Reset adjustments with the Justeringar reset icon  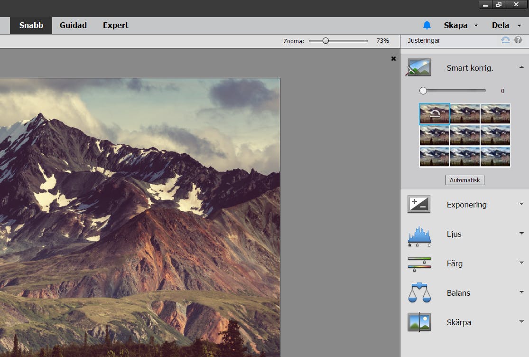(505, 40)
